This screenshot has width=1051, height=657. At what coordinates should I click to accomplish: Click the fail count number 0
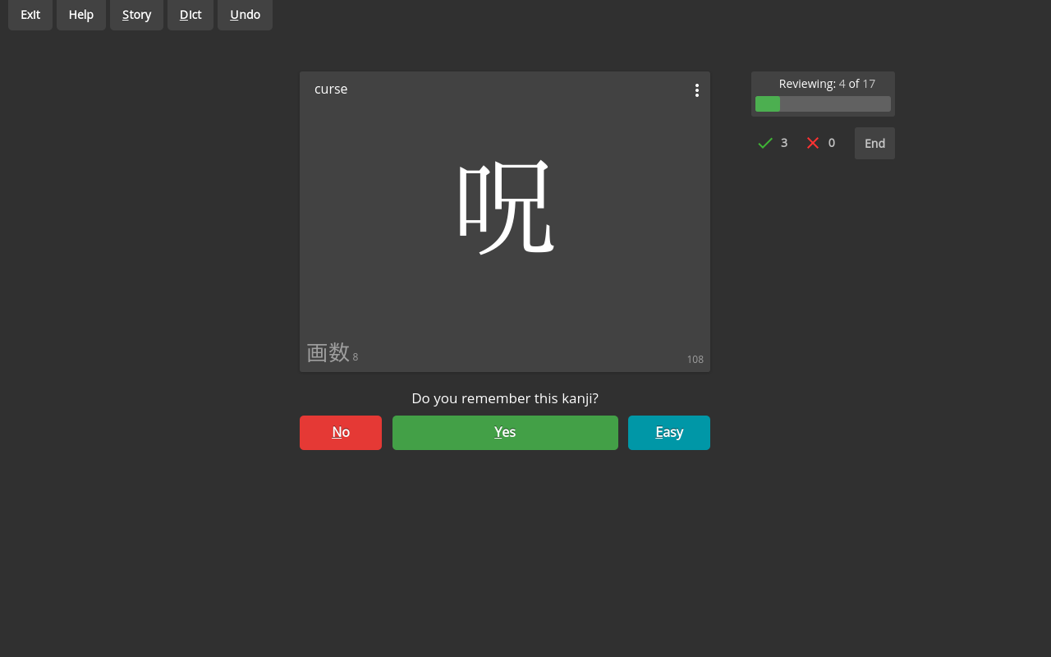click(831, 142)
